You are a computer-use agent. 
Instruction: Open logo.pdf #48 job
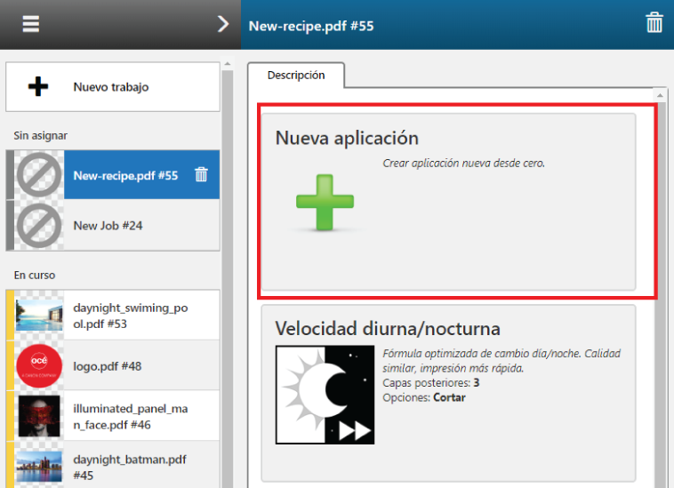(x=113, y=365)
